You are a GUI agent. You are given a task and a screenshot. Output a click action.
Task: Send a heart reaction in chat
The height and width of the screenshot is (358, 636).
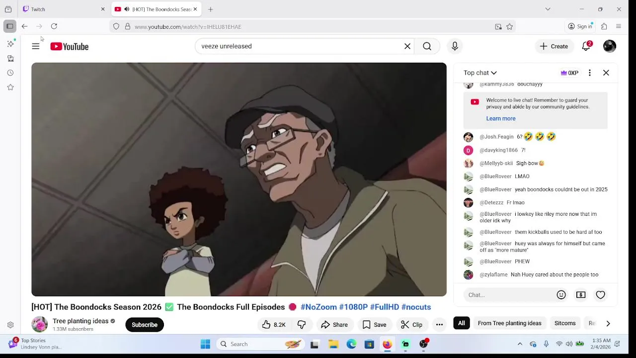coord(601,295)
